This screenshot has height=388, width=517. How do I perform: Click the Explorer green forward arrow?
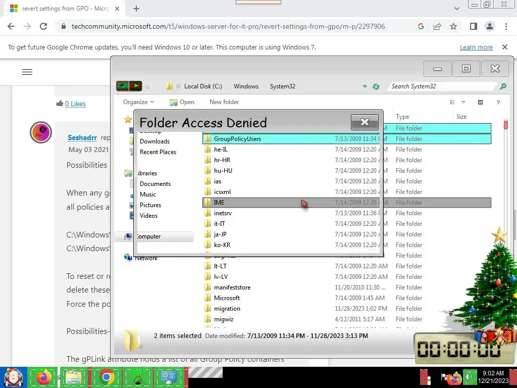pos(135,86)
